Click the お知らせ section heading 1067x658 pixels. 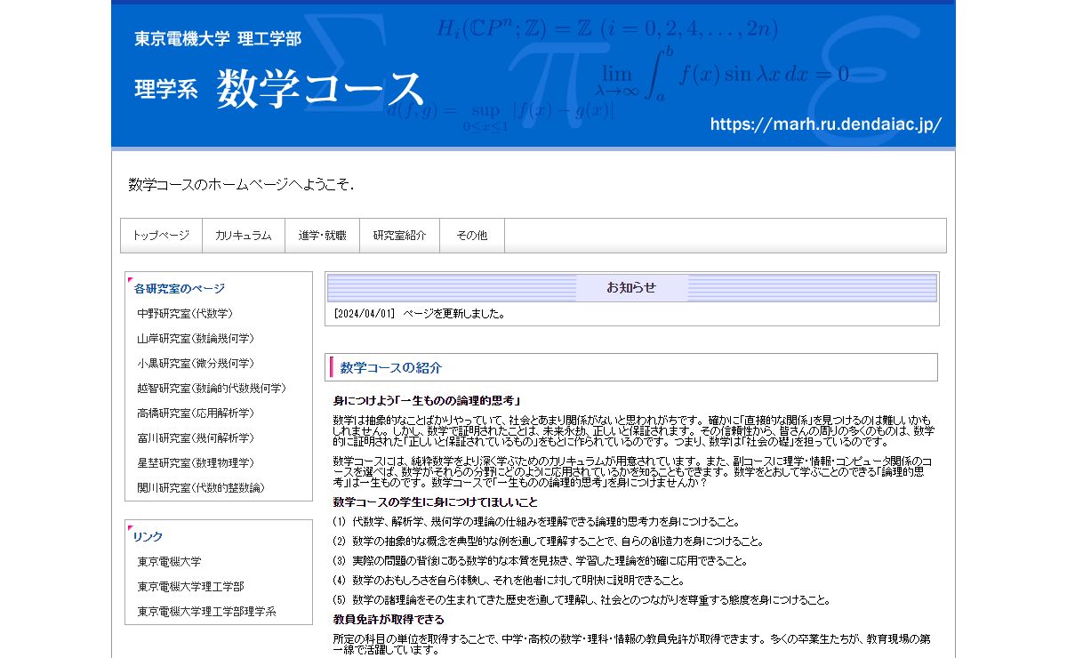(x=631, y=287)
